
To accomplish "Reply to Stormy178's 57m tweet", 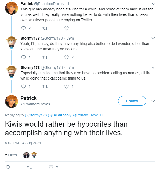I will [23, 86].
